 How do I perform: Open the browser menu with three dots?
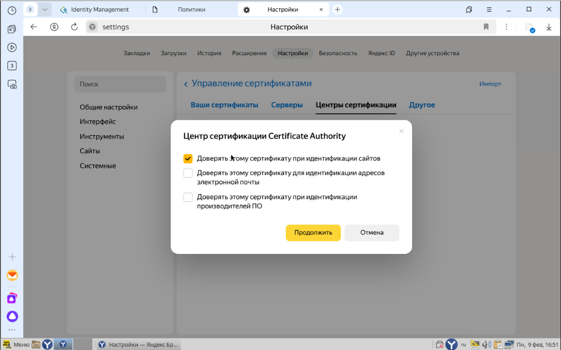506,26
